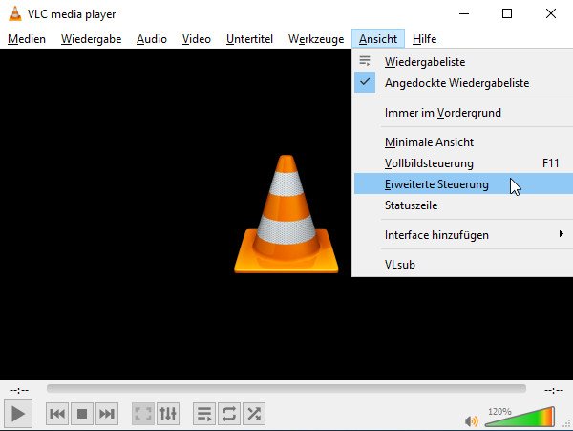Mute audio via speaker icon
This screenshot has height=431, width=573.
[x=472, y=420]
